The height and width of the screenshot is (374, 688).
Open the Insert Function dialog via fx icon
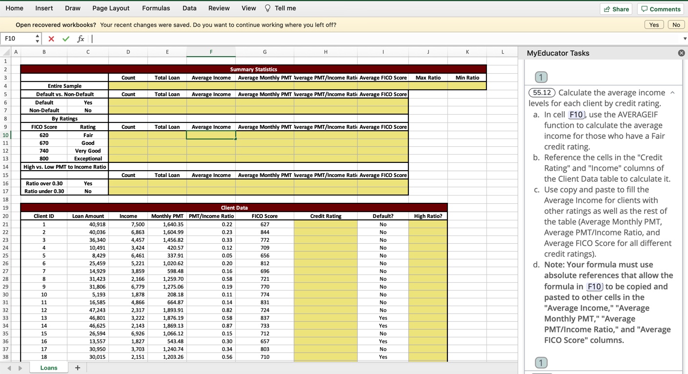[81, 39]
